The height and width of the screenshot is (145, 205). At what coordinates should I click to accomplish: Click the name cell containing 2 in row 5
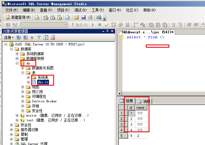tap(141, 136)
